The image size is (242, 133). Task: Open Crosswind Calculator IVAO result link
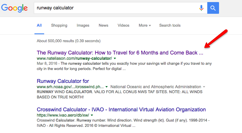coord(121,110)
